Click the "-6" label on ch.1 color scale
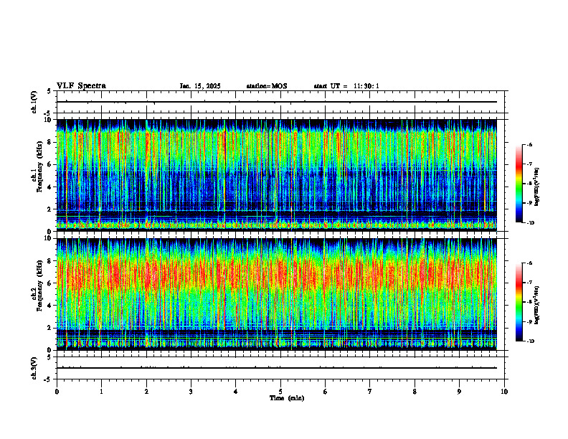 (x=529, y=145)
